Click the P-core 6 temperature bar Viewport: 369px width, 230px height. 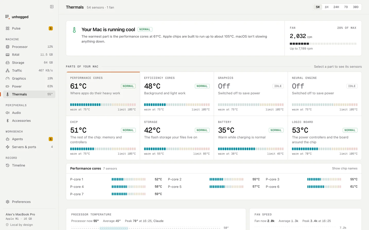(x=324, y=187)
